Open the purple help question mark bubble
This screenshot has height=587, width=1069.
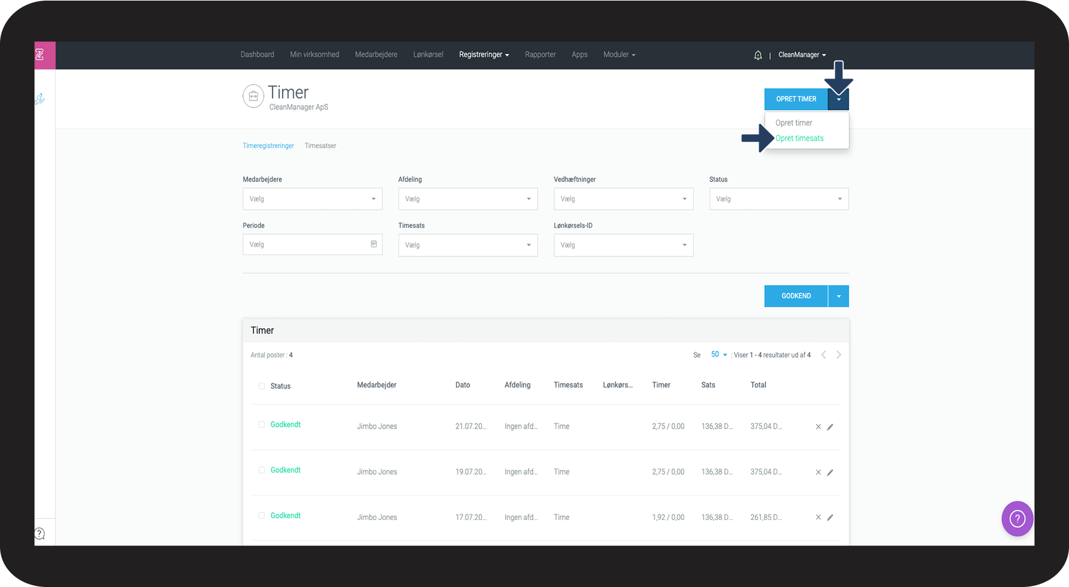[1017, 519]
